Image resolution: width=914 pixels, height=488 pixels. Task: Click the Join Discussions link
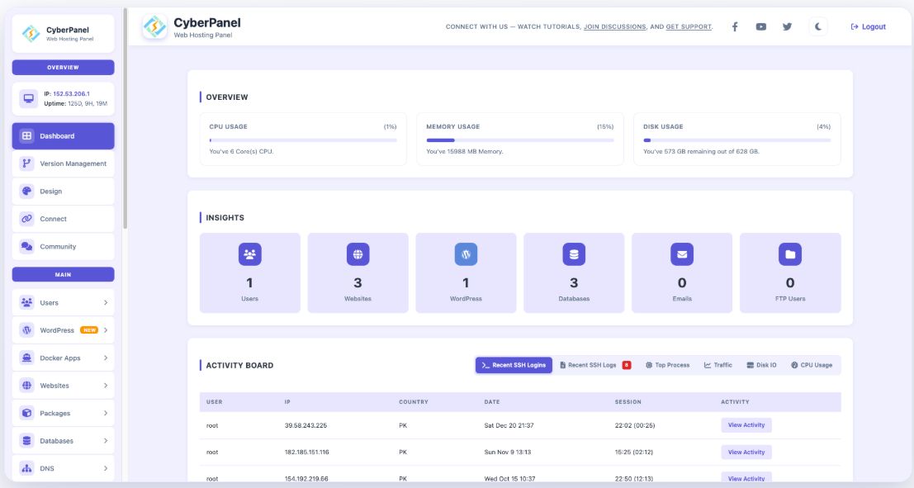[614, 26]
